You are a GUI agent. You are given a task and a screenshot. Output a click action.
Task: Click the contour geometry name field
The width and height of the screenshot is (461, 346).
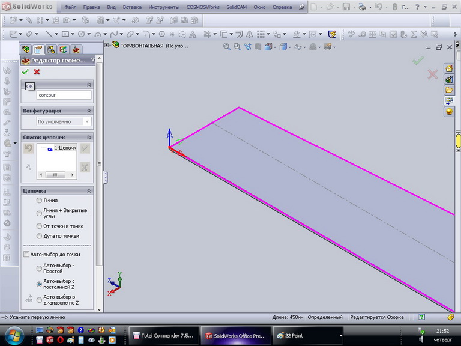tap(63, 95)
